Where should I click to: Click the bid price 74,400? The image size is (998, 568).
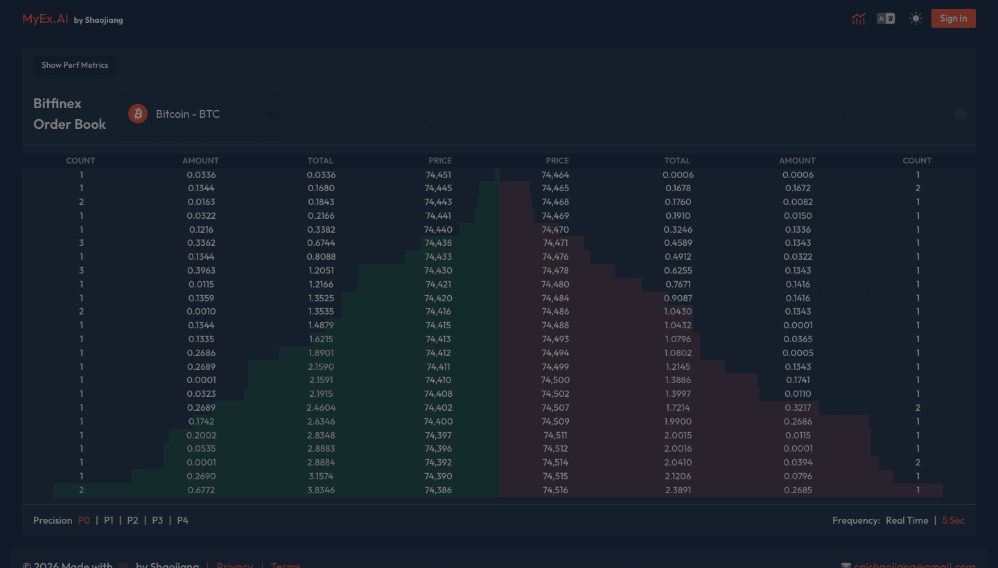[439, 421]
